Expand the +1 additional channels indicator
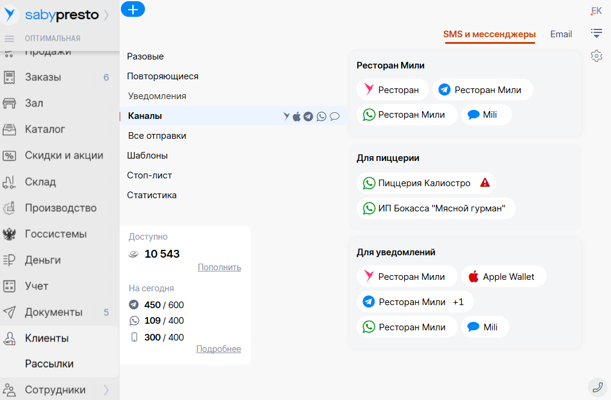The width and height of the screenshot is (611, 400). click(x=458, y=302)
